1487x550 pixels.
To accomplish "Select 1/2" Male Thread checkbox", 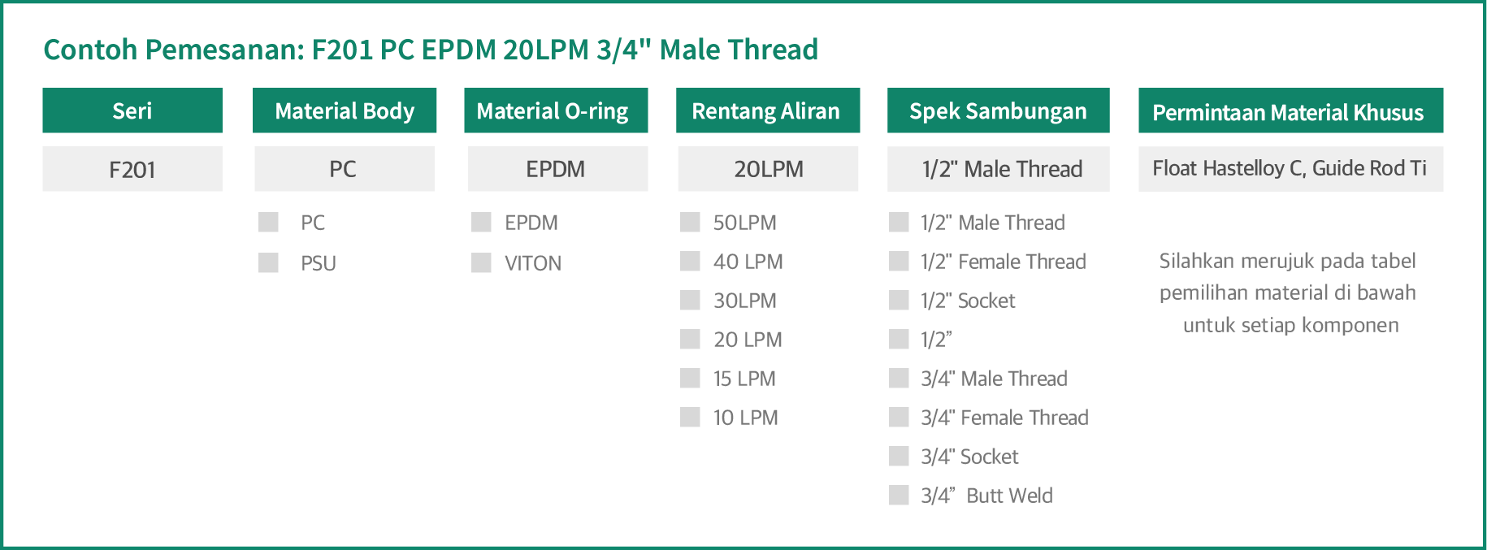I will pyautogui.click(x=899, y=222).
